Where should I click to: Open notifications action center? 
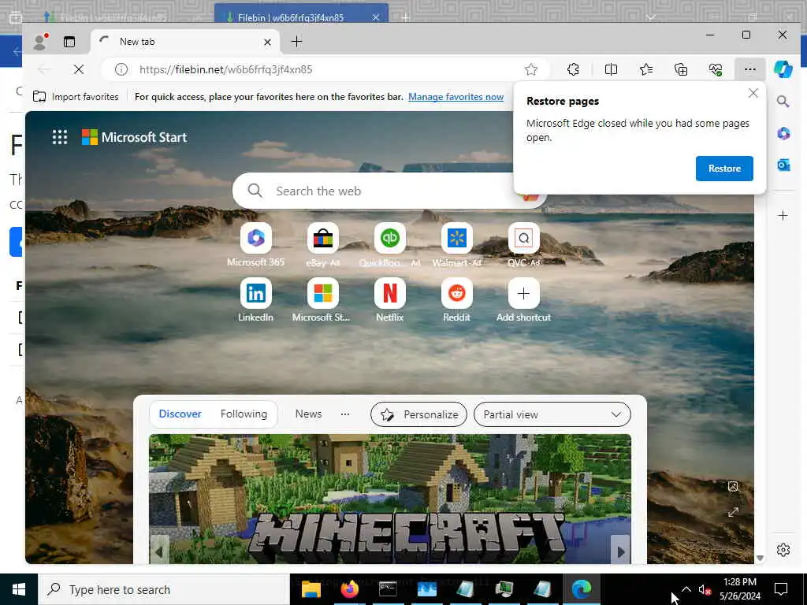781,589
